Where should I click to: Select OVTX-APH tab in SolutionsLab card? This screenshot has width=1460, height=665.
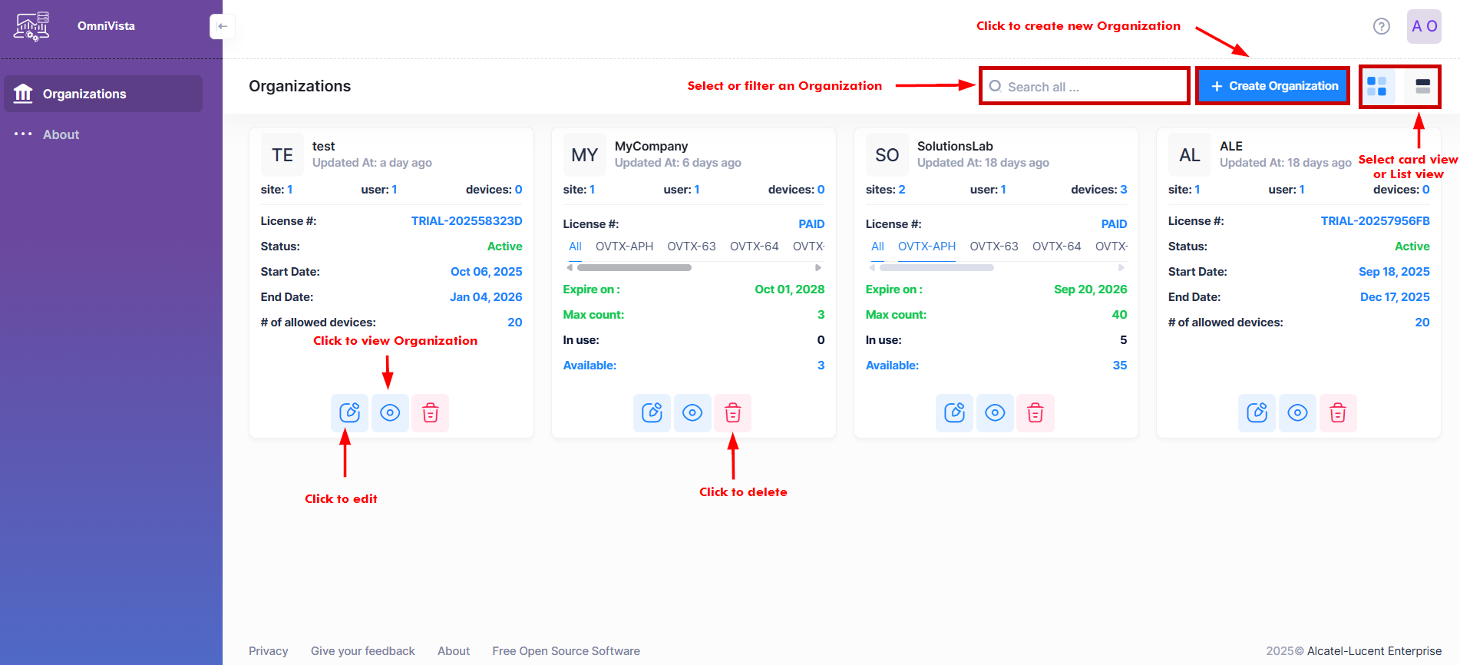click(x=927, y=246)
